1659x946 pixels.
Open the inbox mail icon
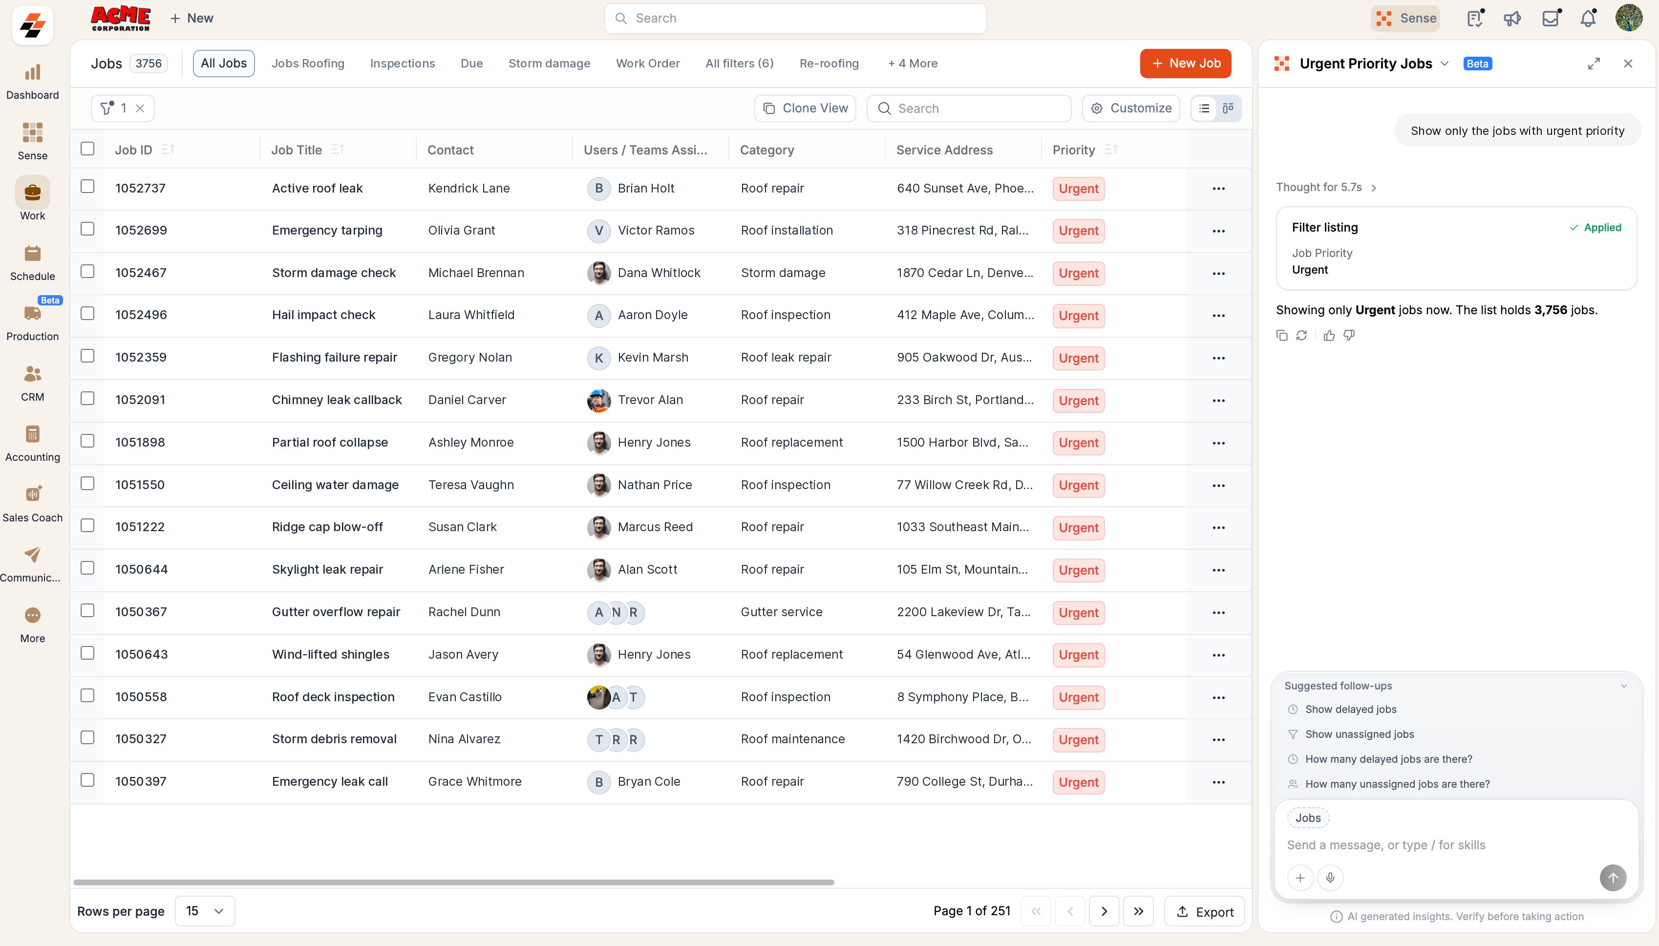click(x=1551, y=18)
